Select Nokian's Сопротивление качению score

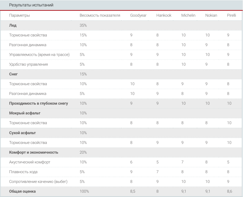point(208,182)
